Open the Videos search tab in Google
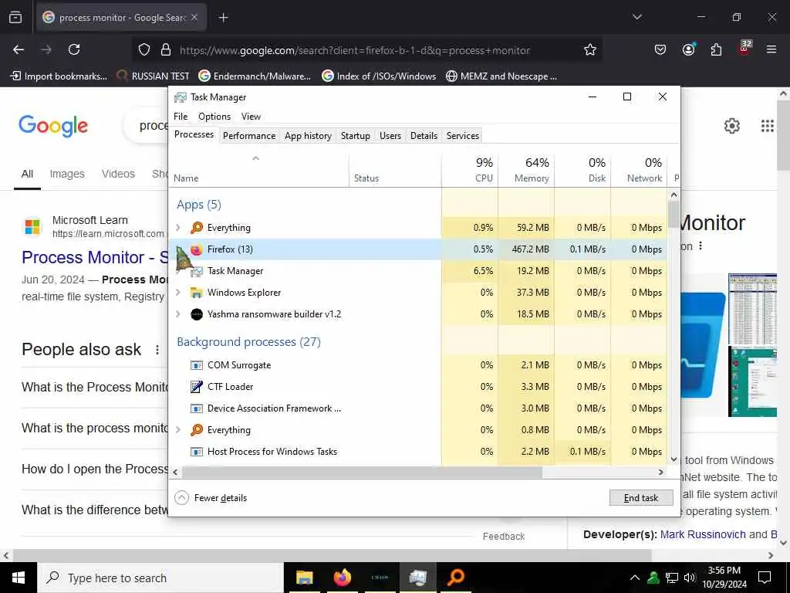 point(118,174)
